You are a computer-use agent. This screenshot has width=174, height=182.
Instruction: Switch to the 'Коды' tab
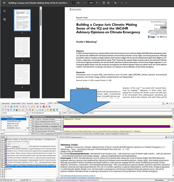(x=42, y=134)
